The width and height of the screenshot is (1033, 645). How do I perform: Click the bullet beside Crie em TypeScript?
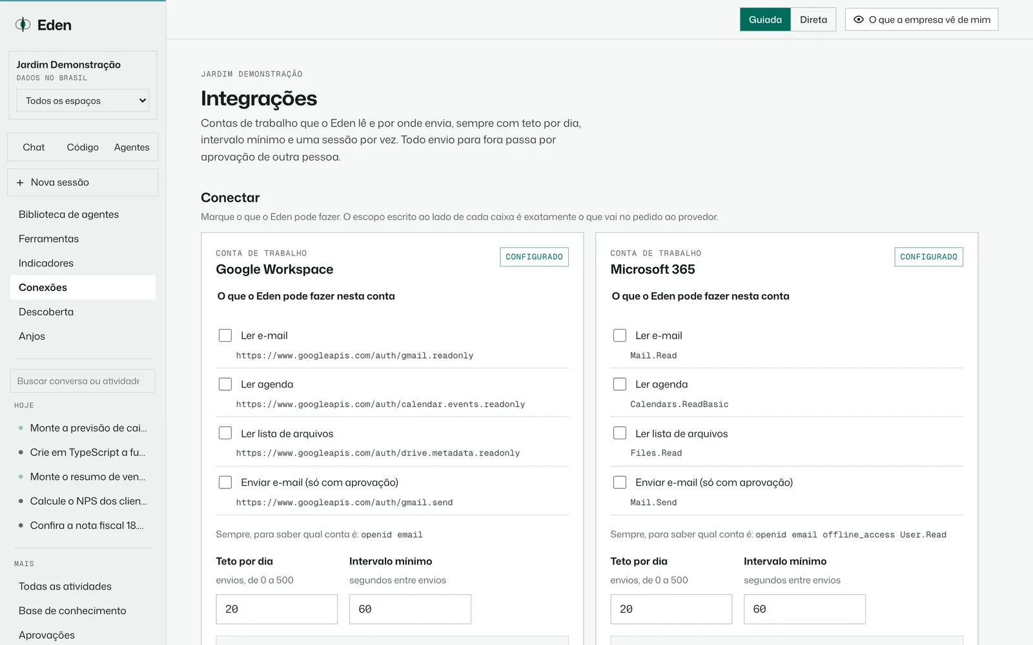21,452
